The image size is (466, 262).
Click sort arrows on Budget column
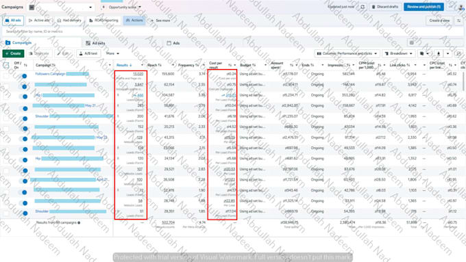[x=254, y=65]
